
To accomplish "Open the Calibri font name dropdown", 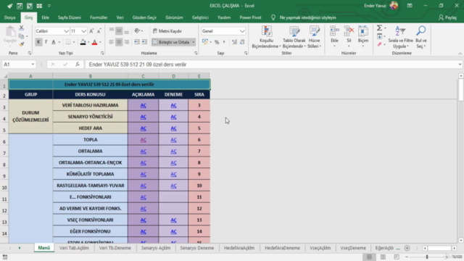I will coord(66,31).
